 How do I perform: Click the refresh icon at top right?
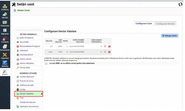pyautogui.click(x=180, y=4)
